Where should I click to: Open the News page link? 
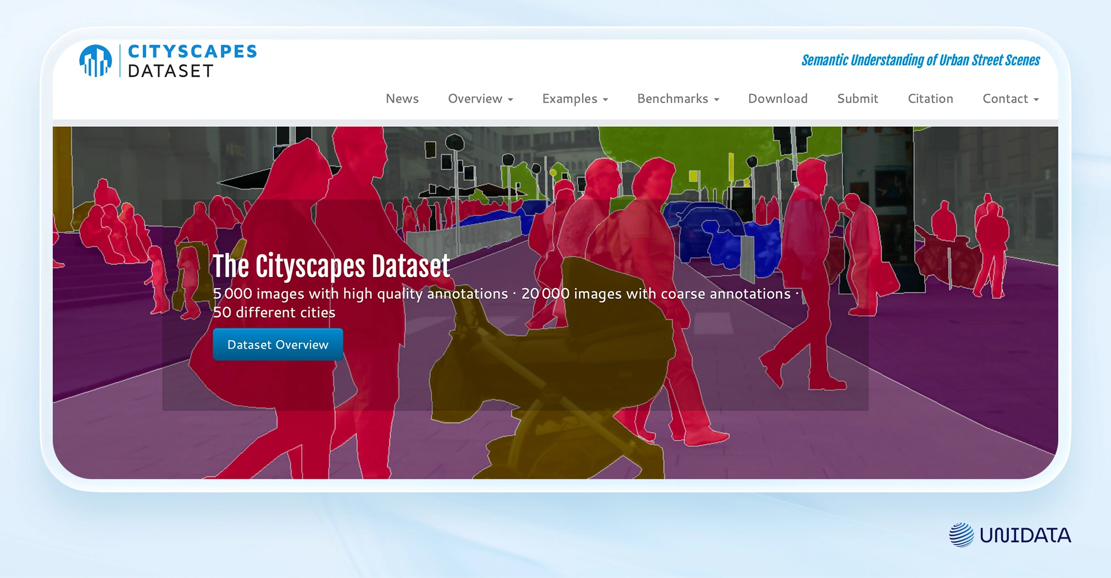[402, 99]
